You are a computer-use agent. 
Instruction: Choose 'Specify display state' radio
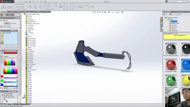pyautogui.click(x=3, y=97)
